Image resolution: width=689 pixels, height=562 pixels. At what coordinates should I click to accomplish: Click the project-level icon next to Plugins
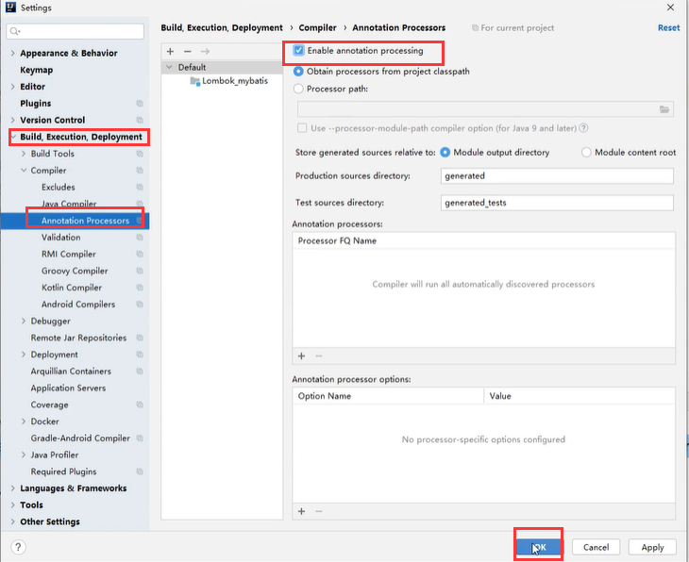point(140,104)
